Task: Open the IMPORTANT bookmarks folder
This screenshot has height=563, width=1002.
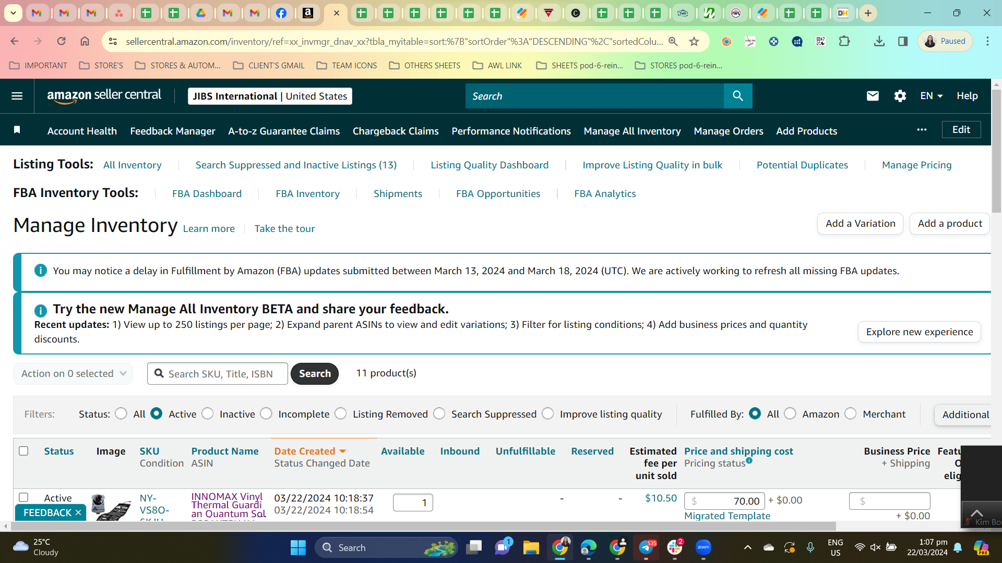Action: (38, 66)
